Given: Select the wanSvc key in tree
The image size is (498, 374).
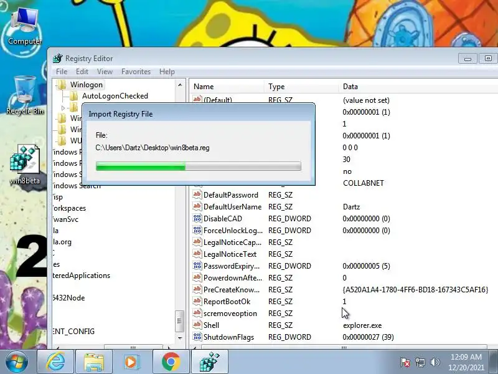Looking at the screenshot, I should tap(65, 219).
